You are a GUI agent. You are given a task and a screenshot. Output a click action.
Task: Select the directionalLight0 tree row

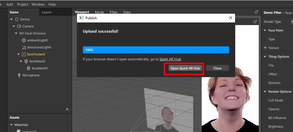[x=40, y=47]
